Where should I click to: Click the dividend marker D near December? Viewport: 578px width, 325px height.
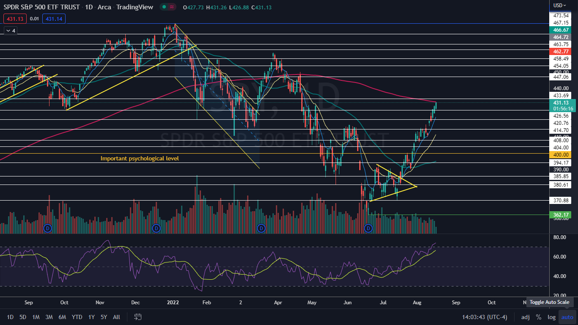pyautogui.click(x=156, y=229)
